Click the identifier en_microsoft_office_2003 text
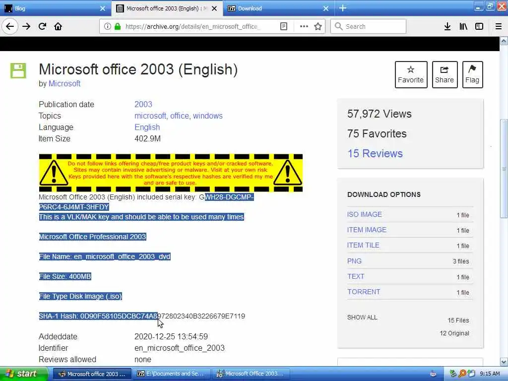The image size is (508, 381). [x=180, y=348]
